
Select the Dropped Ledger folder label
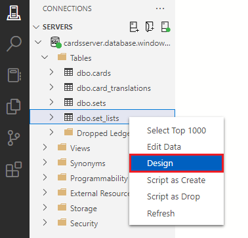point(103,133)
